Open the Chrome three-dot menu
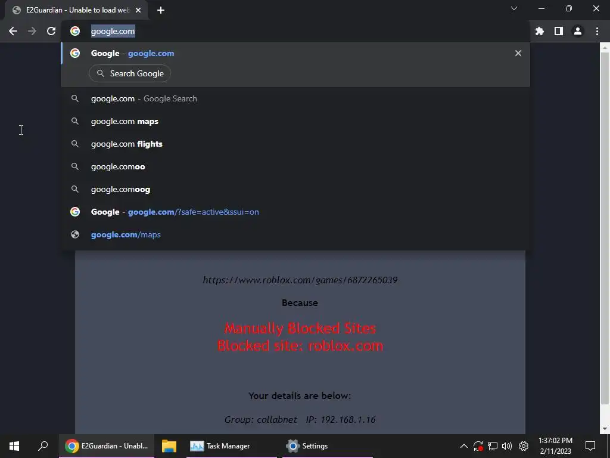Viewport: 610px width, 458px height. tap(597, 31)
